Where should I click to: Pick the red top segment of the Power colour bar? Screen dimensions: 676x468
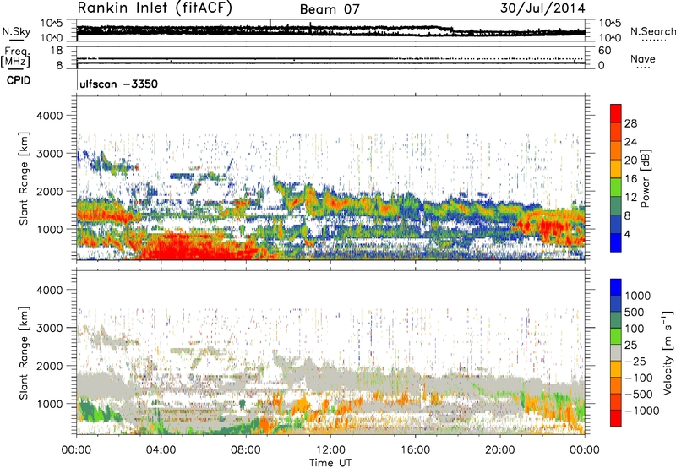(x=616, y=114)
